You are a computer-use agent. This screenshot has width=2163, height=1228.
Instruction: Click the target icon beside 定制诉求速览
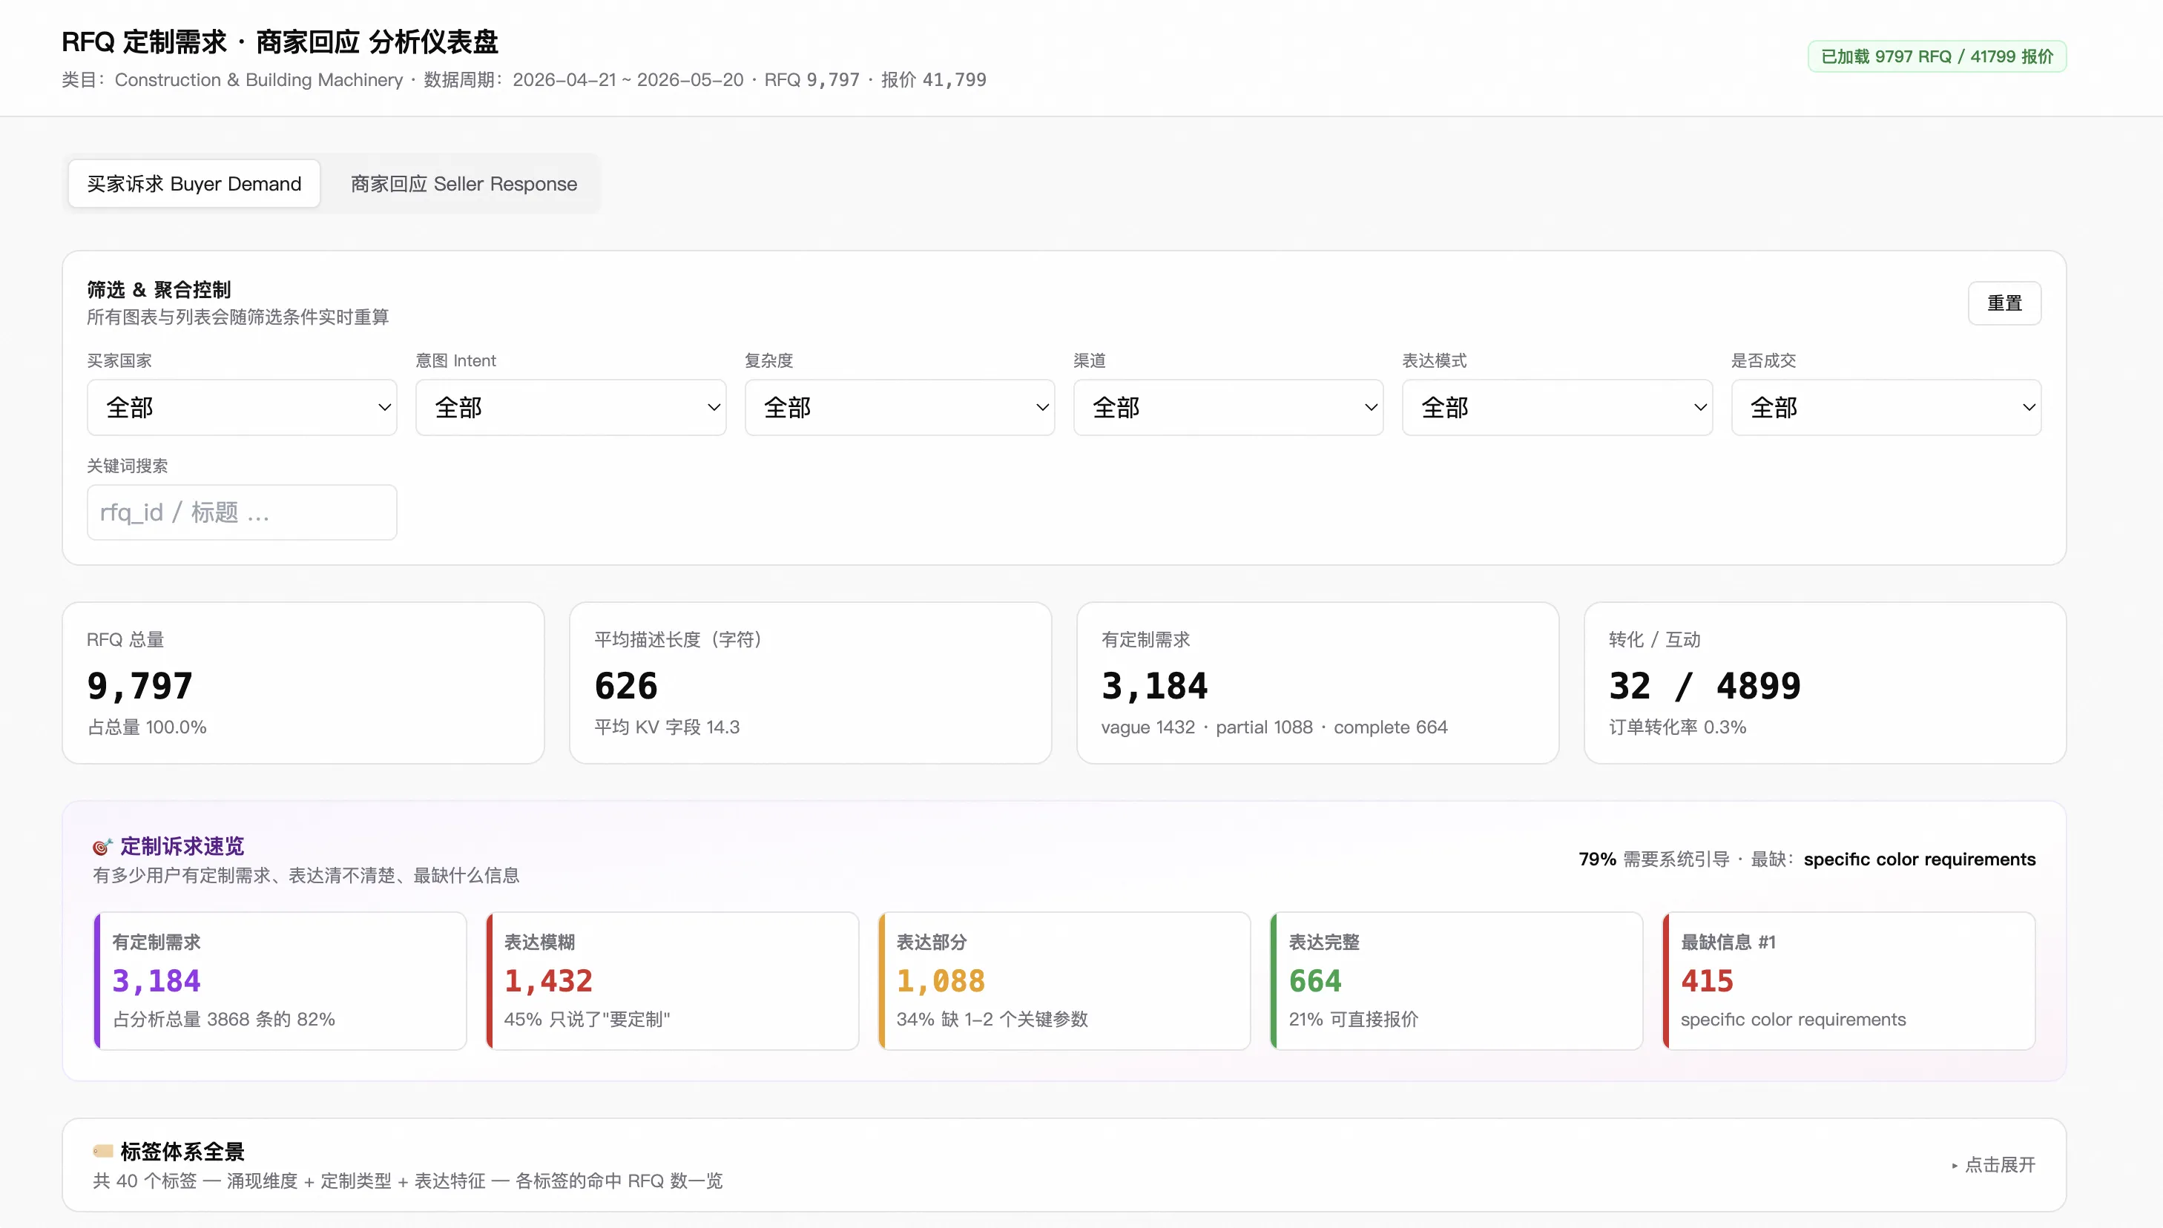coord(102,846)
